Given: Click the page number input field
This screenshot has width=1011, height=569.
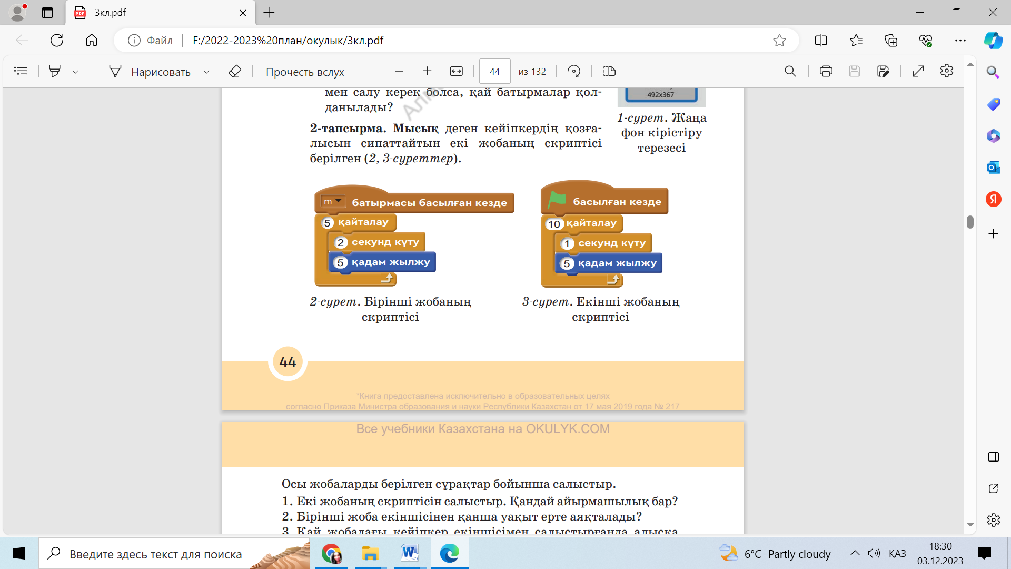Looking at the screenshot, I should point(494,71).
